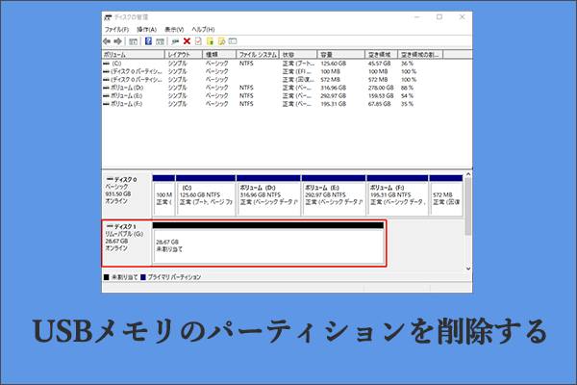Image resolution: width=577 pixels, height=385 pixels.
Task: Open the ヘルプ(H) menu
Action: coord(203,30)
